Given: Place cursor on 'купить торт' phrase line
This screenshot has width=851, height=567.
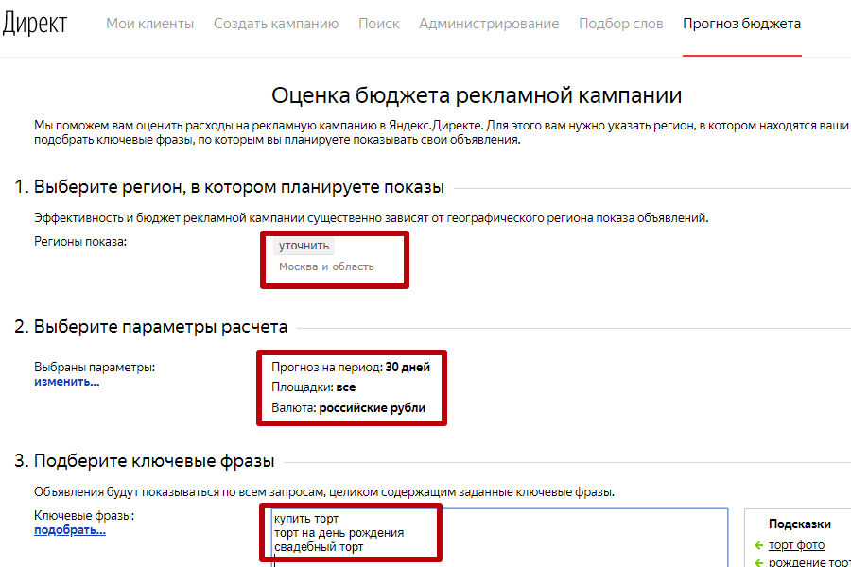Looking at the screenshot, I should point(306,519).
